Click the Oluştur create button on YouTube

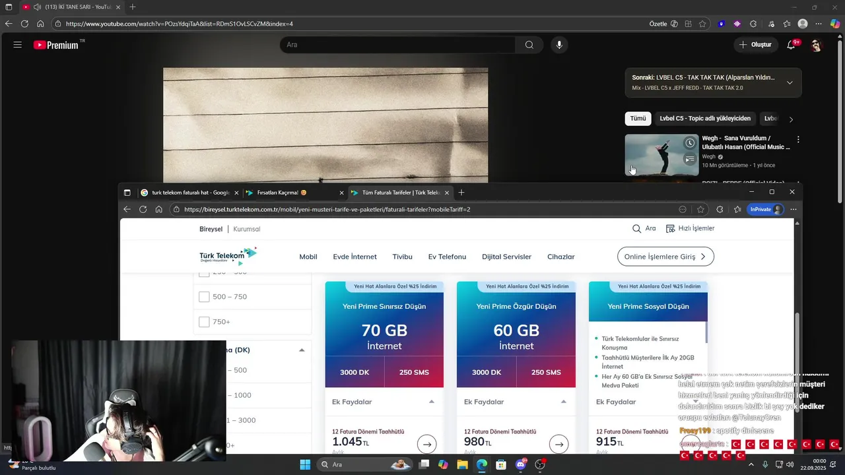tap(755, 45)
